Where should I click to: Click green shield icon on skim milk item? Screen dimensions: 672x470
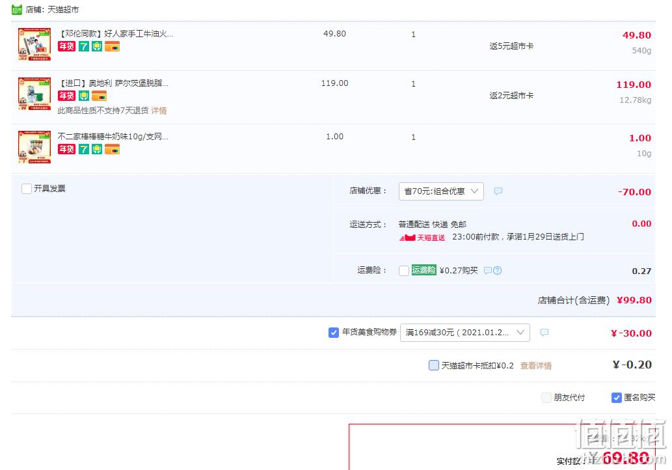[84, 96]
